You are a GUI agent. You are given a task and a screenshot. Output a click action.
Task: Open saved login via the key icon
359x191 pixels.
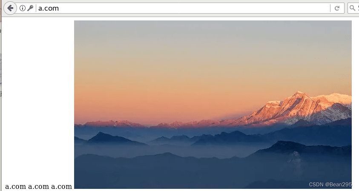(30, 8)
